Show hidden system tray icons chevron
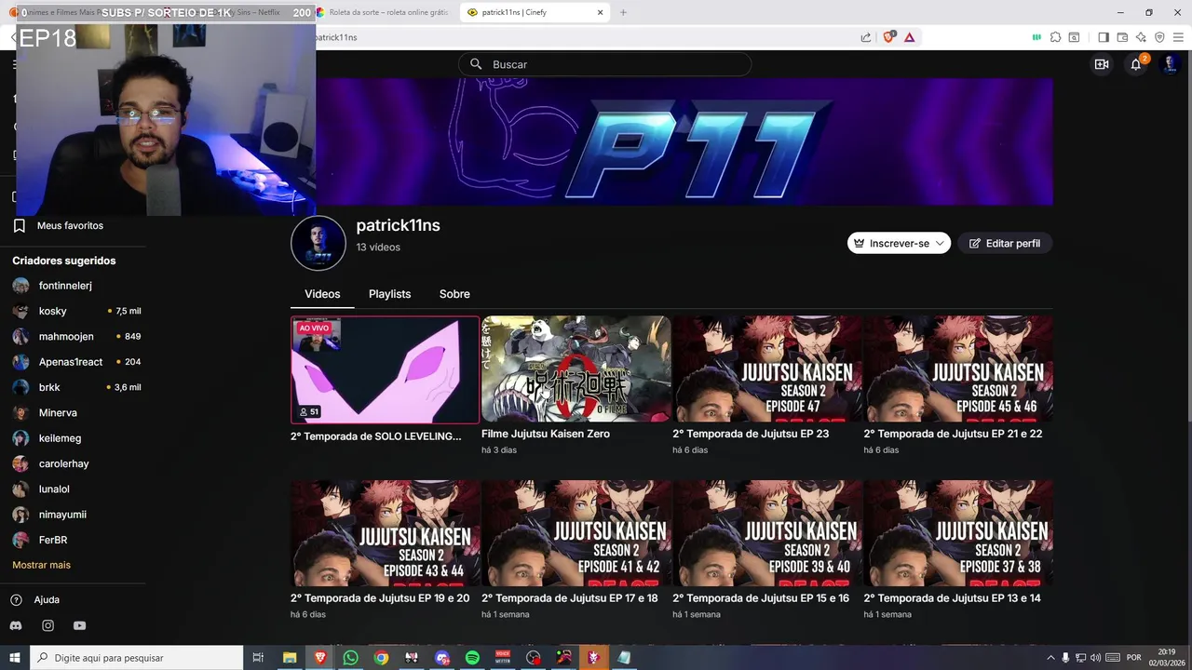 tap(1051, 658)
